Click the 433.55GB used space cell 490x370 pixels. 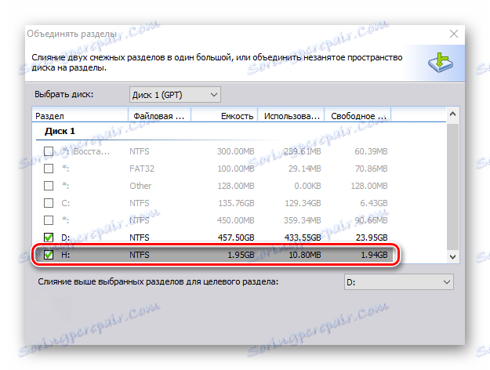(x=303, y=238)
